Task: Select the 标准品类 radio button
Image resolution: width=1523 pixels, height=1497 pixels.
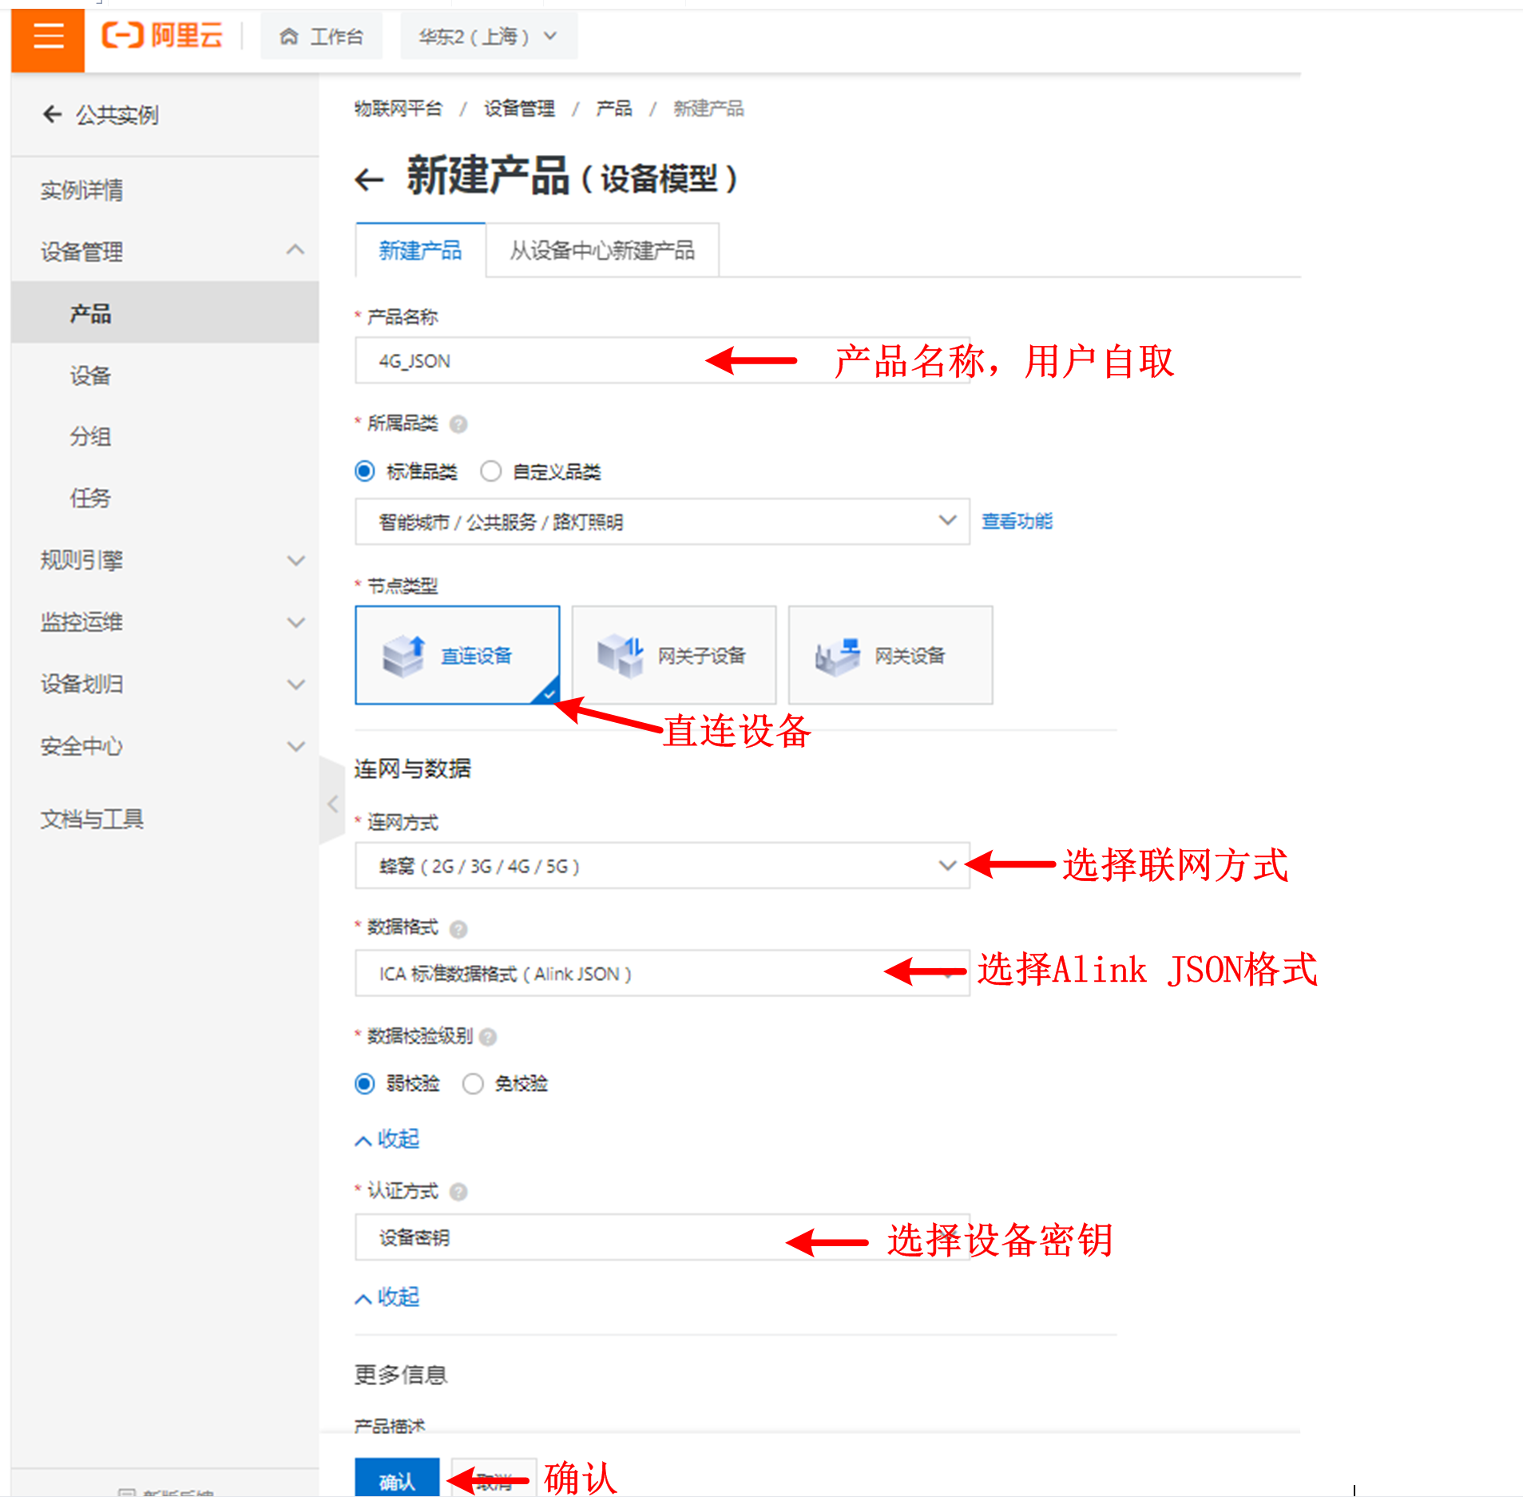Action: [365, 471]
